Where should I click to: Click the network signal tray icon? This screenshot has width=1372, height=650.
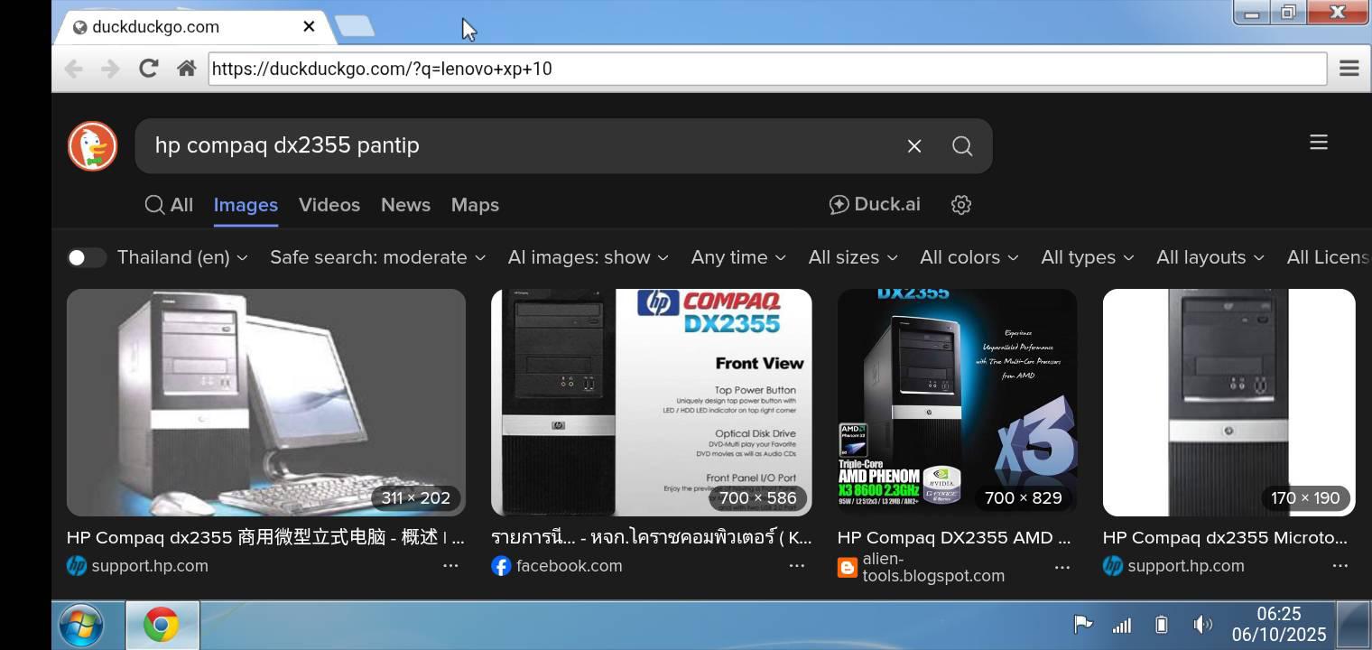[1122, 625]
